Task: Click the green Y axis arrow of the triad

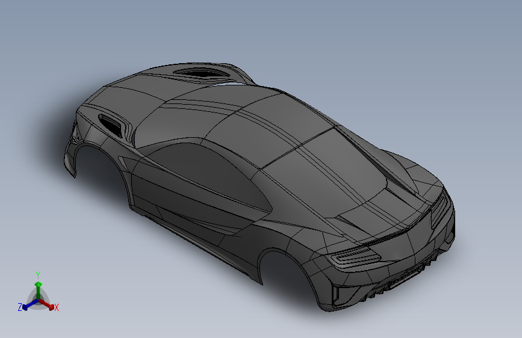Action: (x=39, y=290)
